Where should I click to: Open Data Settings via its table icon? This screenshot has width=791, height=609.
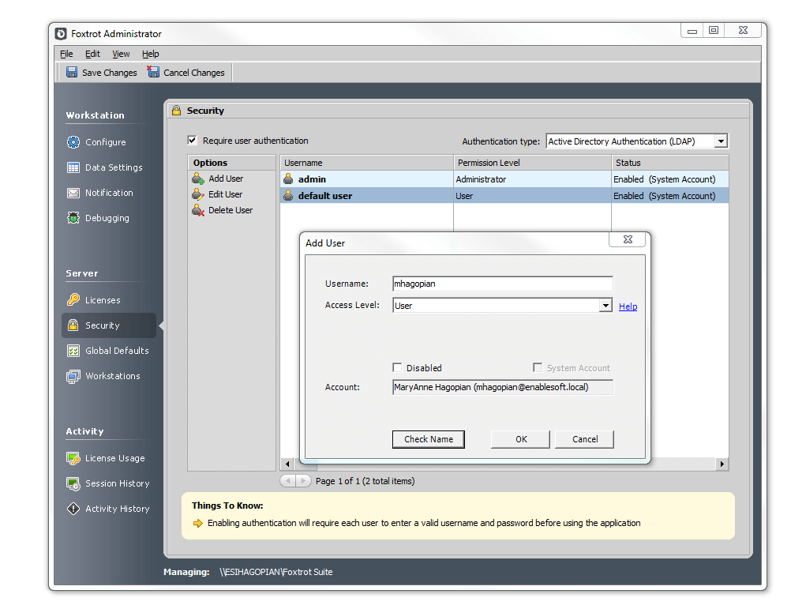coord(73,167)
